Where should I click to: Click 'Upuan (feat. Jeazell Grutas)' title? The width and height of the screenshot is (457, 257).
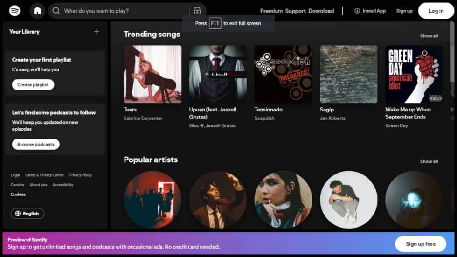(213, 113)
